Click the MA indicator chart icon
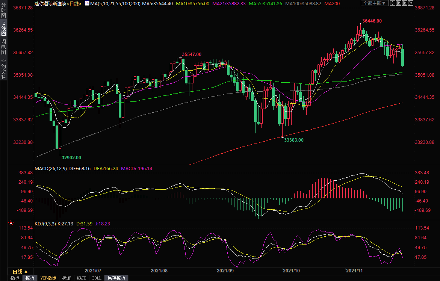 [87, 3]
